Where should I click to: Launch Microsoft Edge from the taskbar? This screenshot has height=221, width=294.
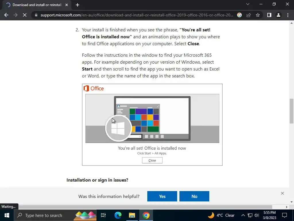point(118,215)
